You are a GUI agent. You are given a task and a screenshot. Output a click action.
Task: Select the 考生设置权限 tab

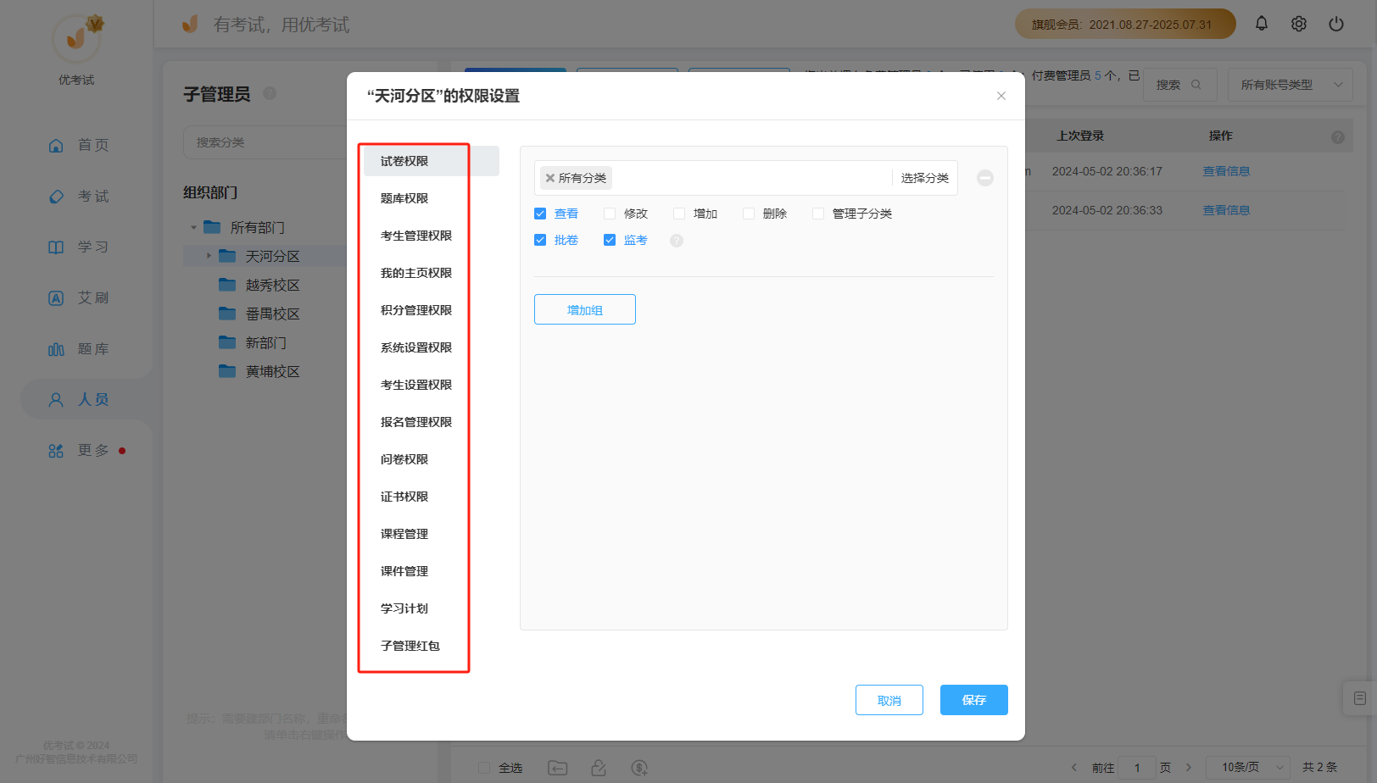[x=432, y=385]
